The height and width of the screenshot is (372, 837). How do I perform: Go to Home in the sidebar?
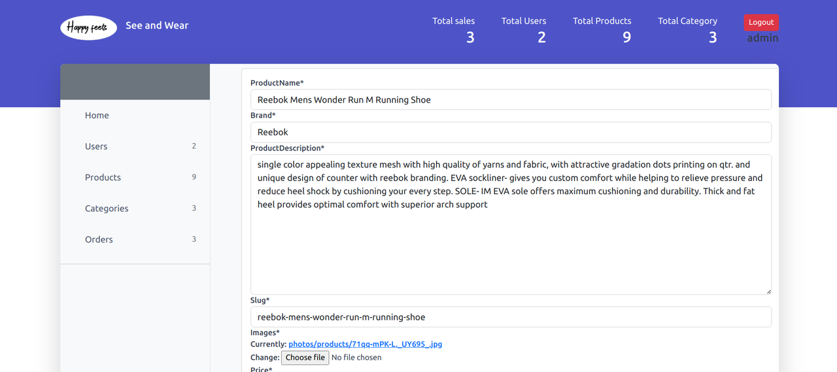tap(97, 116)
